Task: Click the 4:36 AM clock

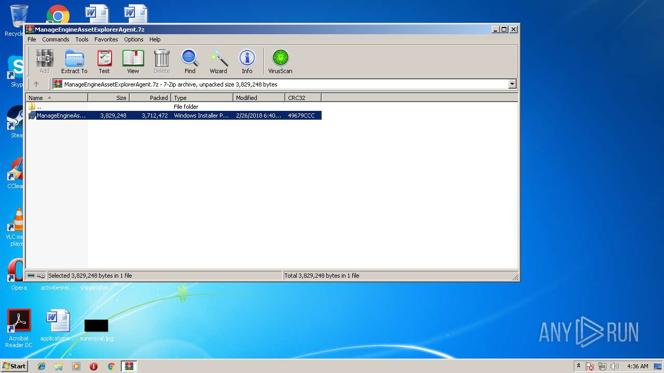Action: (638, 366)
